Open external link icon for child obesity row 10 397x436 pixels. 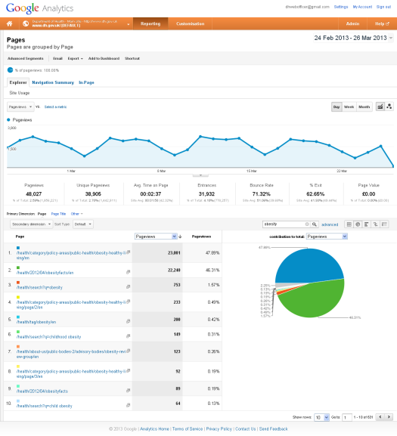coord(129,405)
